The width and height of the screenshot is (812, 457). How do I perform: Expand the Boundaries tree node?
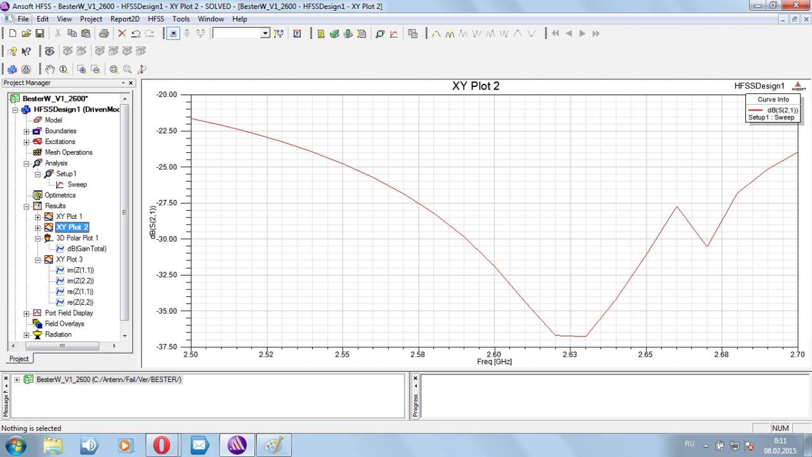27,131
